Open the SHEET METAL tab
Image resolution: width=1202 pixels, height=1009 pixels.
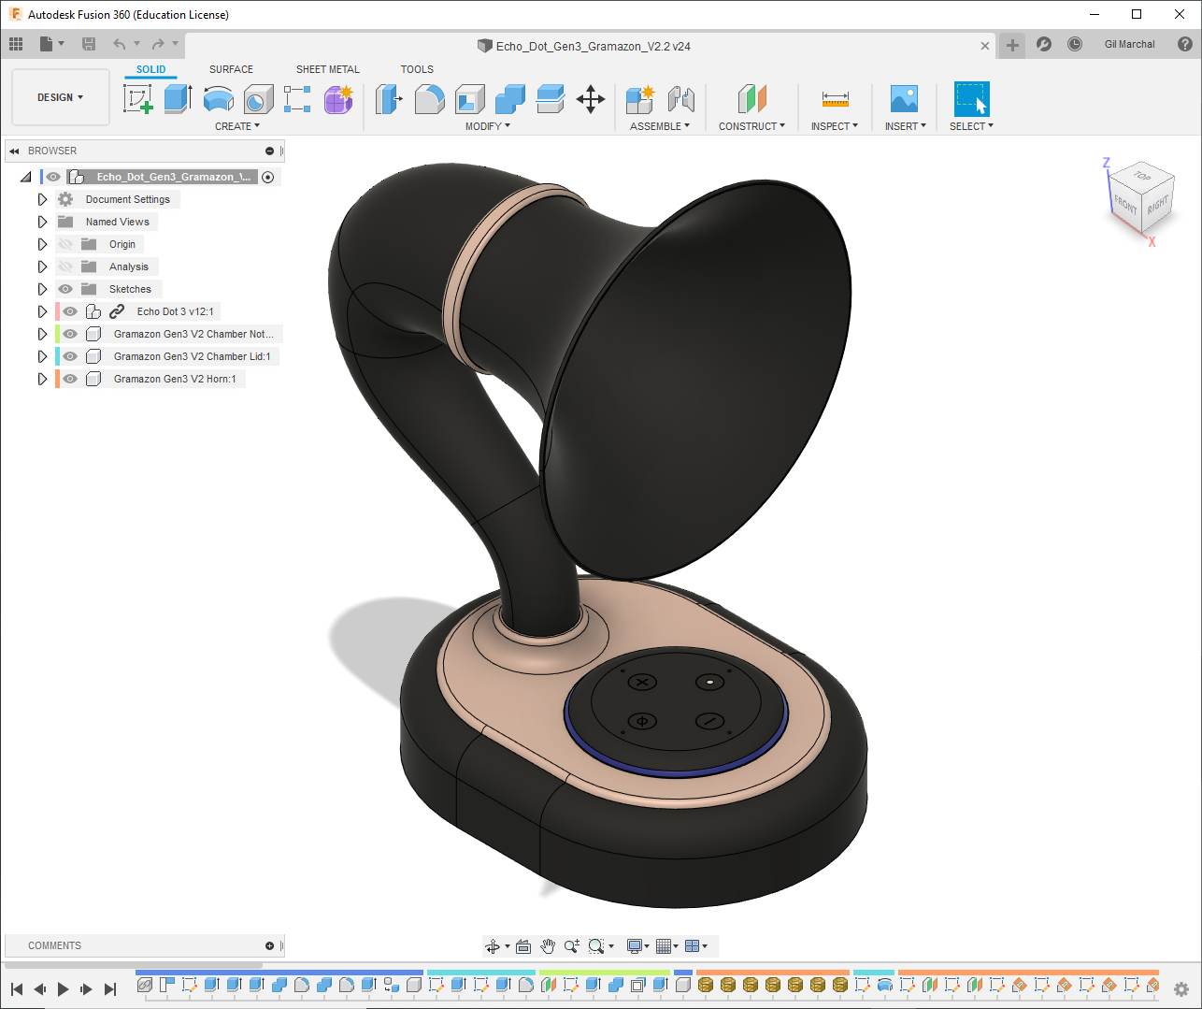[x=327, y=69]
